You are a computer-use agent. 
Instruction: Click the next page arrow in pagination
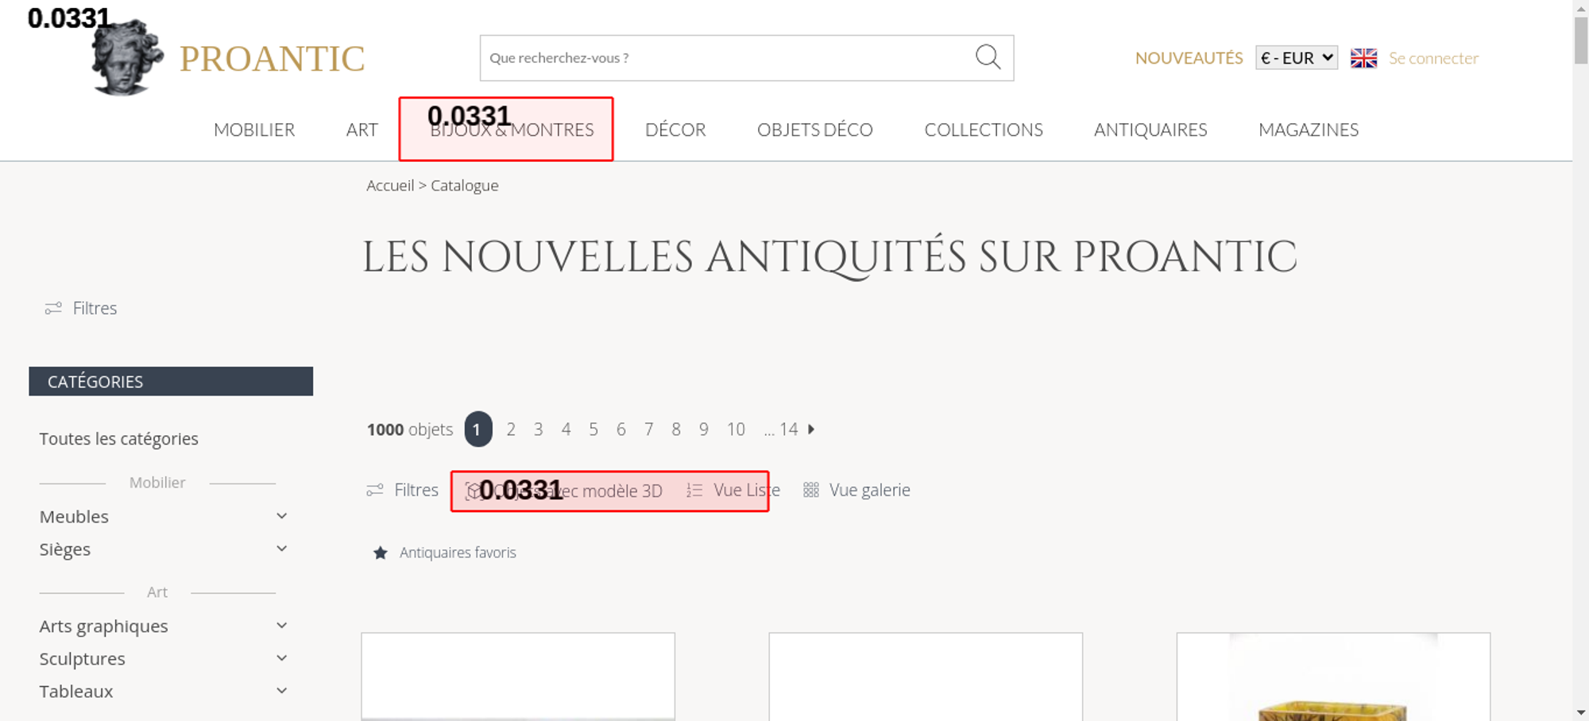[x=811, y=430]
